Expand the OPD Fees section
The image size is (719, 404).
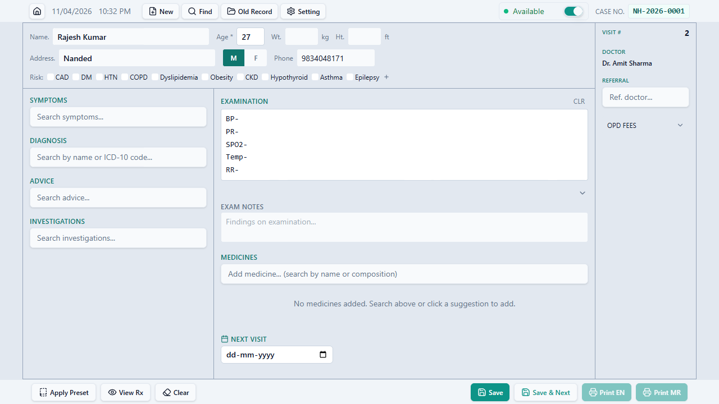click(x=645, y=125)
